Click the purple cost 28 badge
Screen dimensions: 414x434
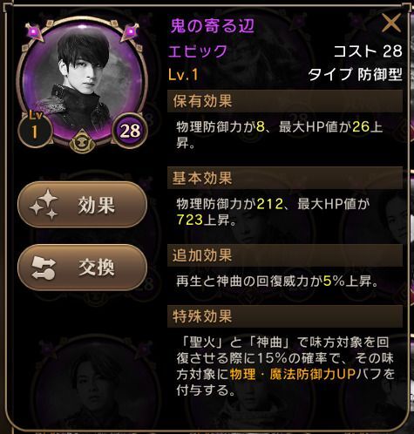pos(130,131)
